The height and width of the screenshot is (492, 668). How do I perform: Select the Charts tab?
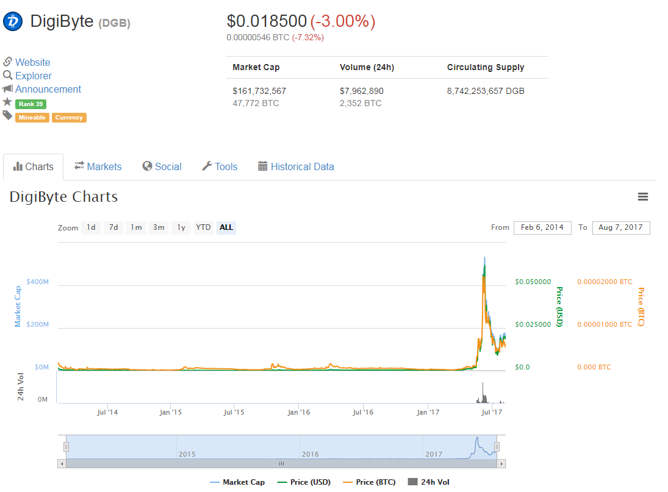33,167
